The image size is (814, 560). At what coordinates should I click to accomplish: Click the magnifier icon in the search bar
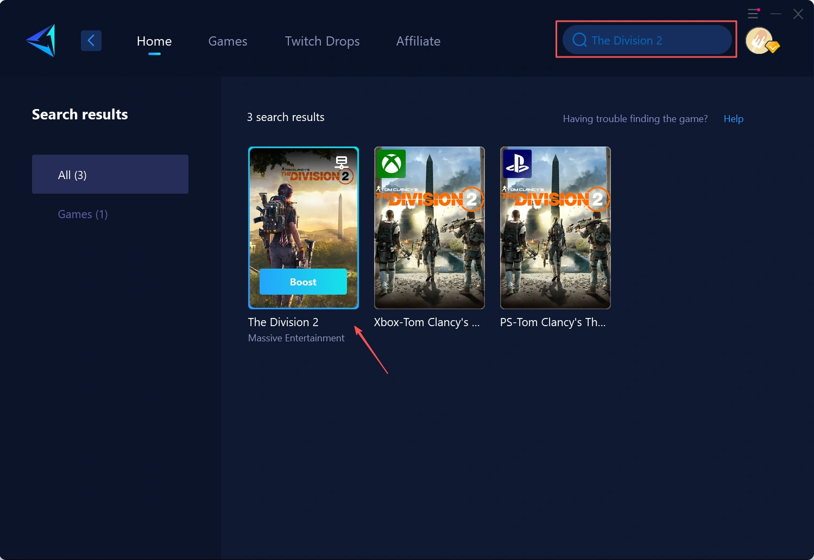(x=579, y=40)
